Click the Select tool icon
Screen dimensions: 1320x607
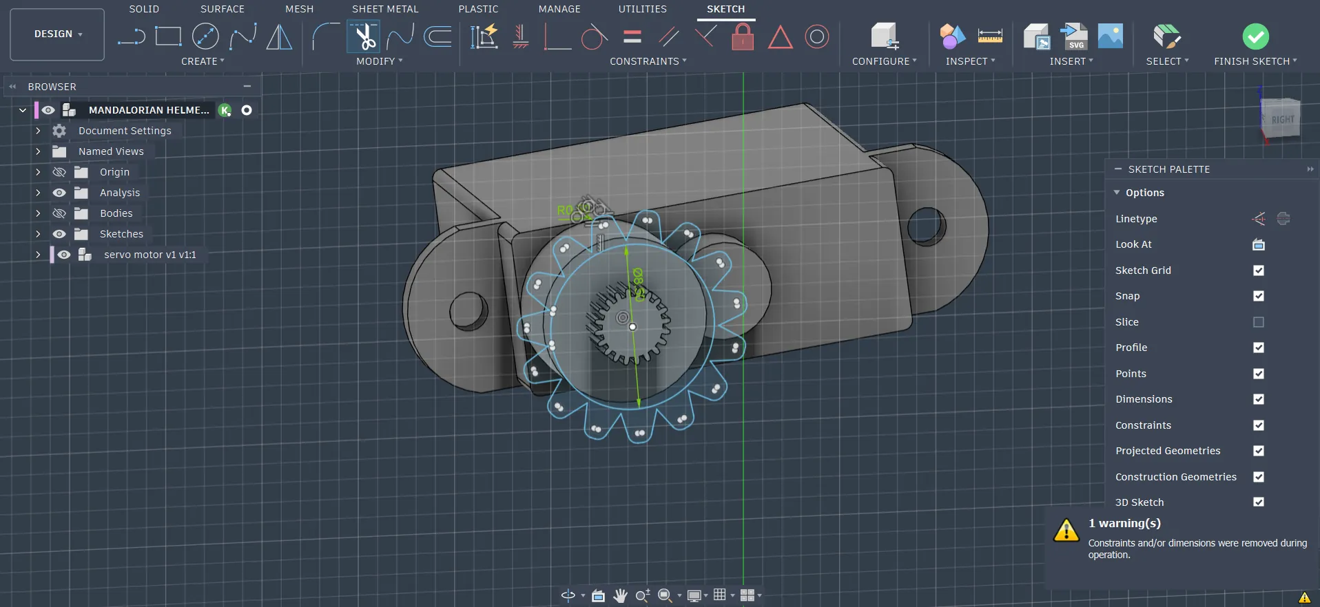(x=1167, y=36)
